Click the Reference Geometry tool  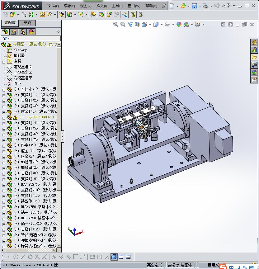(81, 14)
